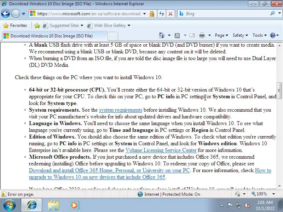The image size is (283, 212).
Task: Open the Tools menu
Action: 260,35
